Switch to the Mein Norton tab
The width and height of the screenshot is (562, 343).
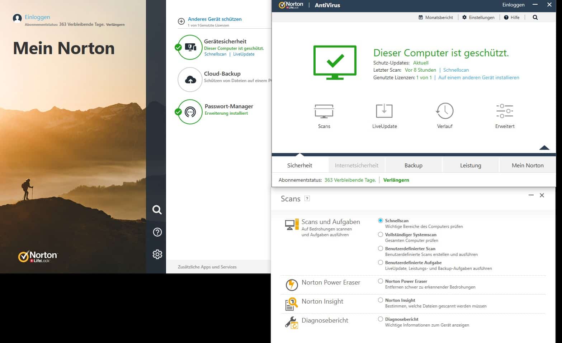[528, 165]
